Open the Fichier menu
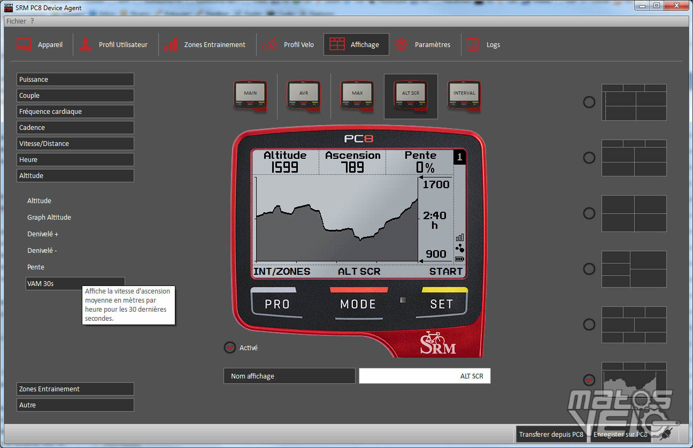693x448 pixels. pyautogui.click(x=16, y=21)
